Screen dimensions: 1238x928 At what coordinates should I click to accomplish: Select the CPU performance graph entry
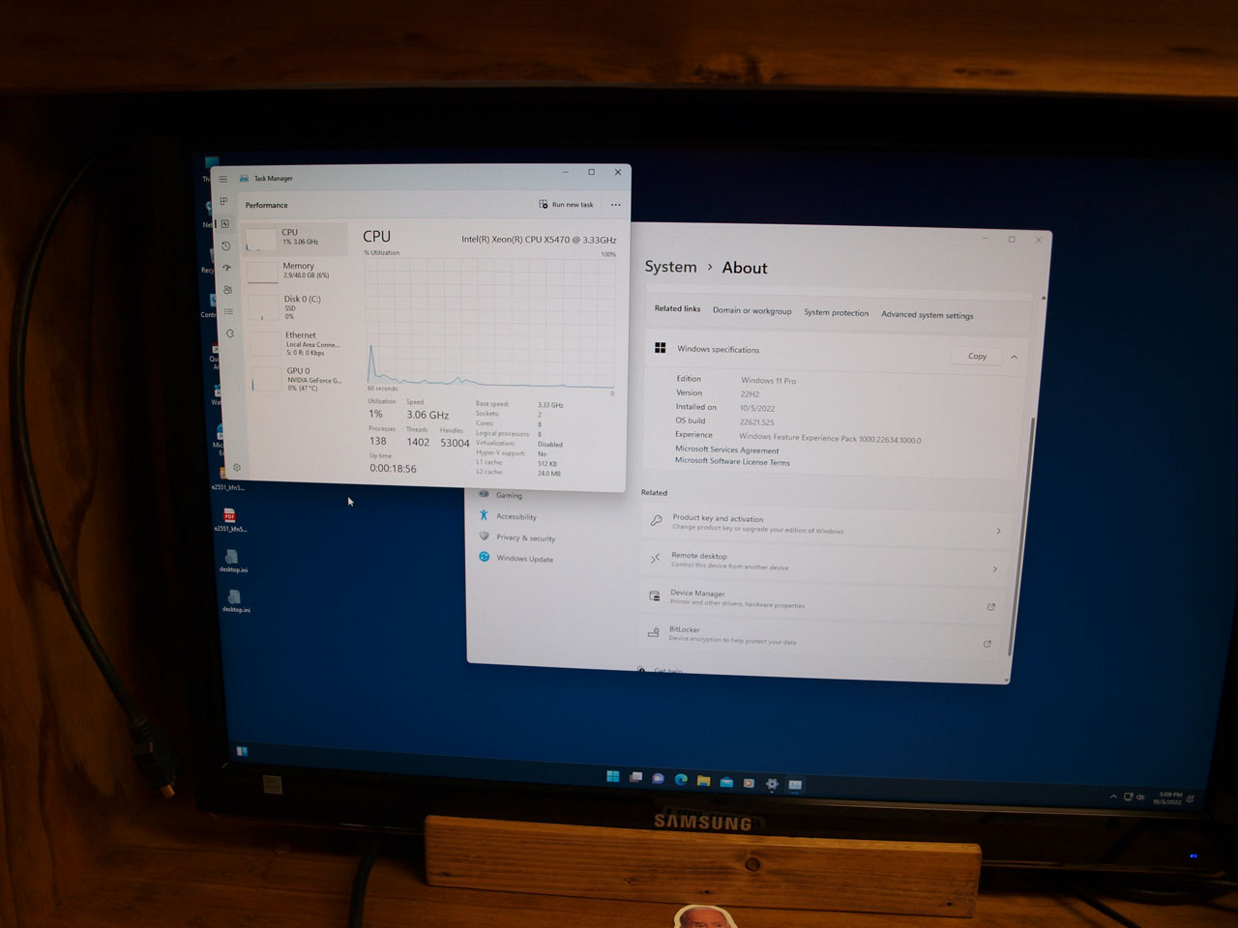(x=295, y=238)
